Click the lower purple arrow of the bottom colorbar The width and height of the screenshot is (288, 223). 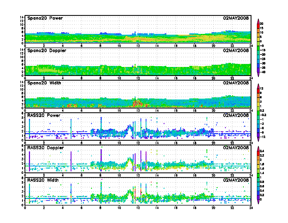pos(258,202)
